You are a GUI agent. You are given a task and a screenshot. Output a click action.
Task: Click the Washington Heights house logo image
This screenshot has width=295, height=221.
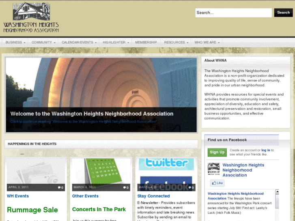[31, 17]
